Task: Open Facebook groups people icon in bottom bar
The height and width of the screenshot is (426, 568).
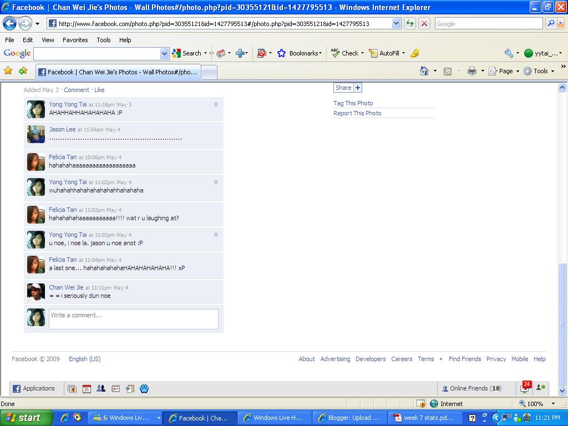Action: (101, 388)
